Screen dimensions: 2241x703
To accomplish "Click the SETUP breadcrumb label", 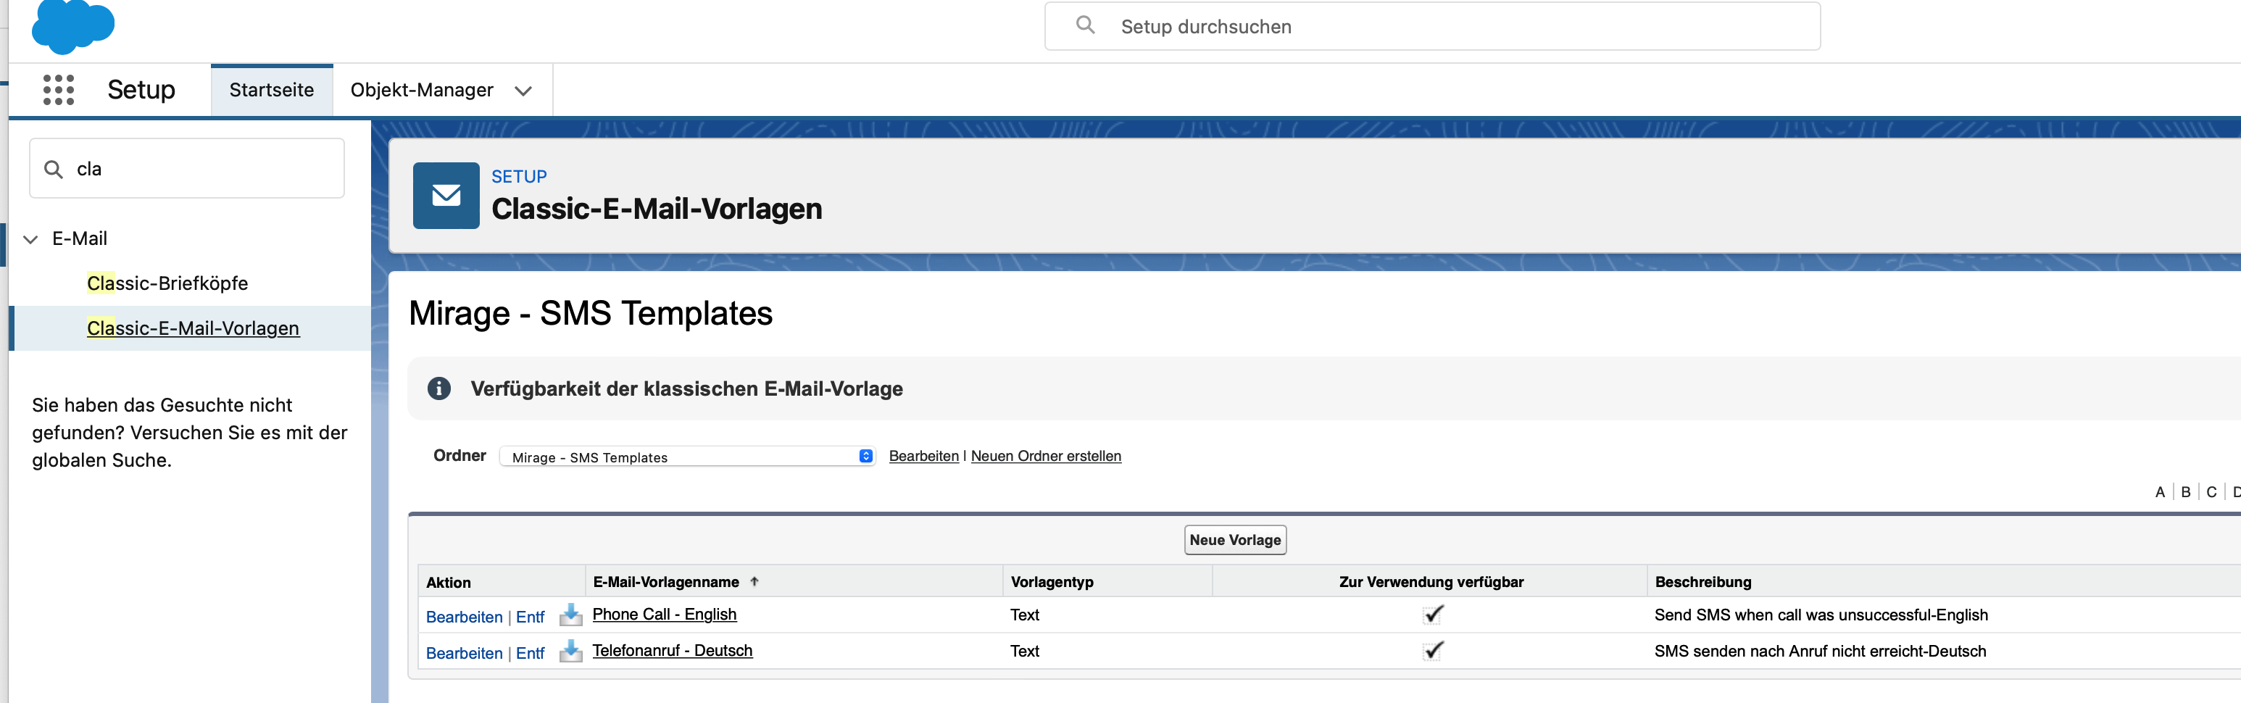I will [520, 175].
